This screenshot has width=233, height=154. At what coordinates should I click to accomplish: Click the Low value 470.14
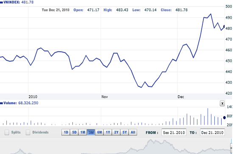coord(150,10)
